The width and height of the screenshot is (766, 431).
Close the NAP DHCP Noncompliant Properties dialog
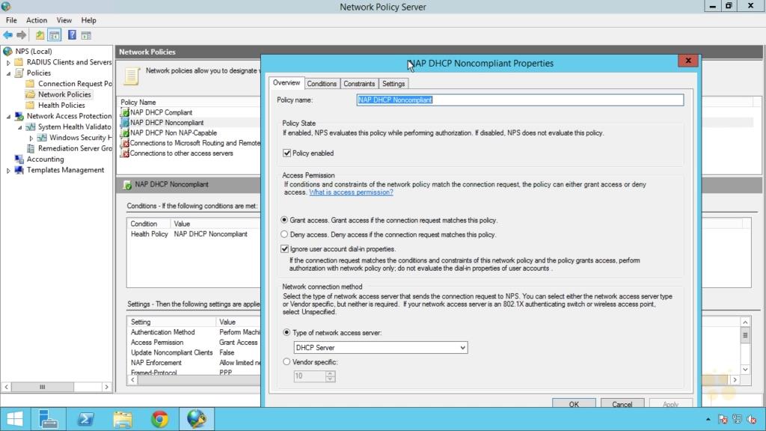point(688,61)
